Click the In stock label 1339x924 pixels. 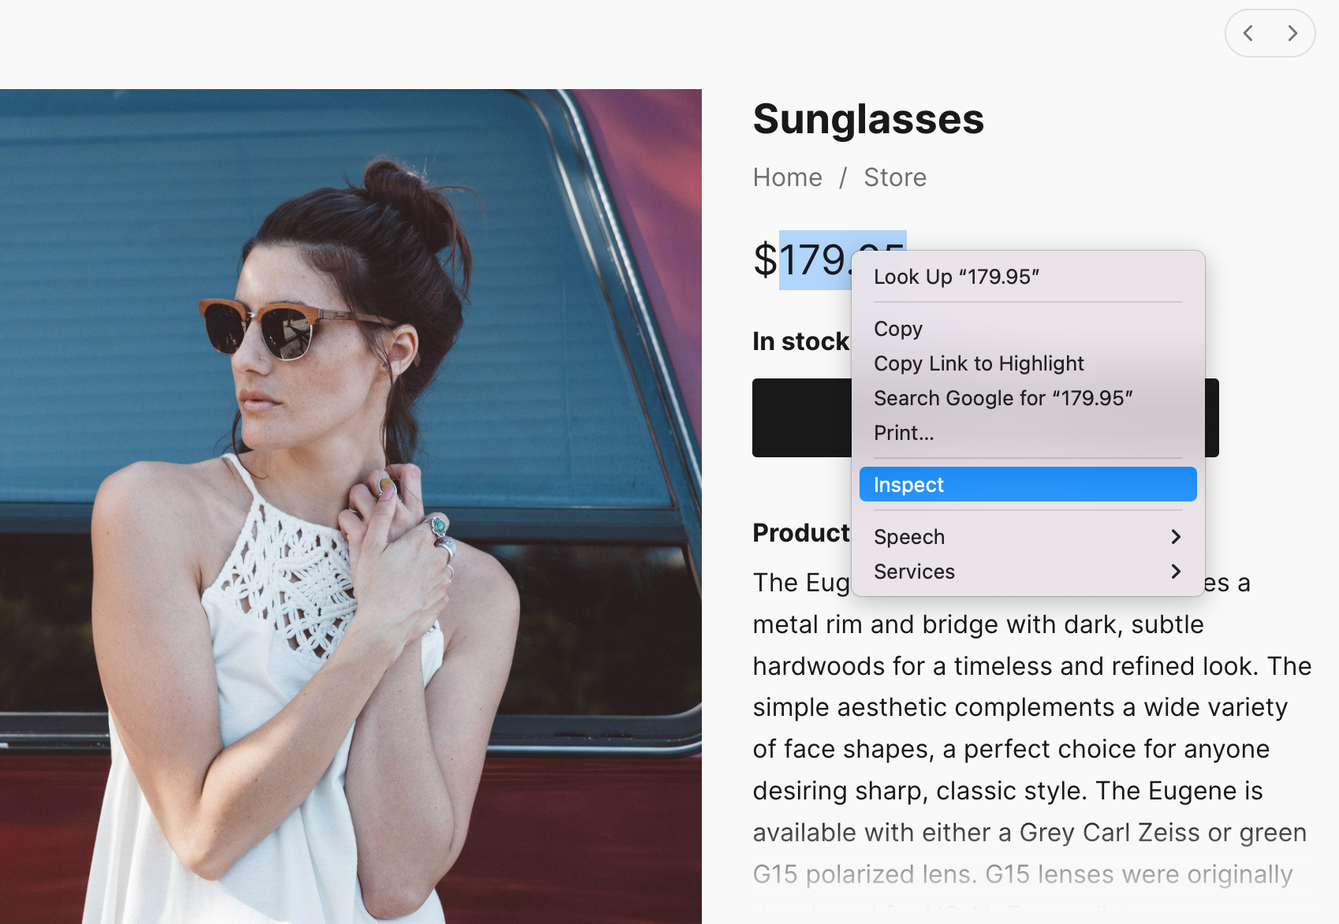pos(800,341)
